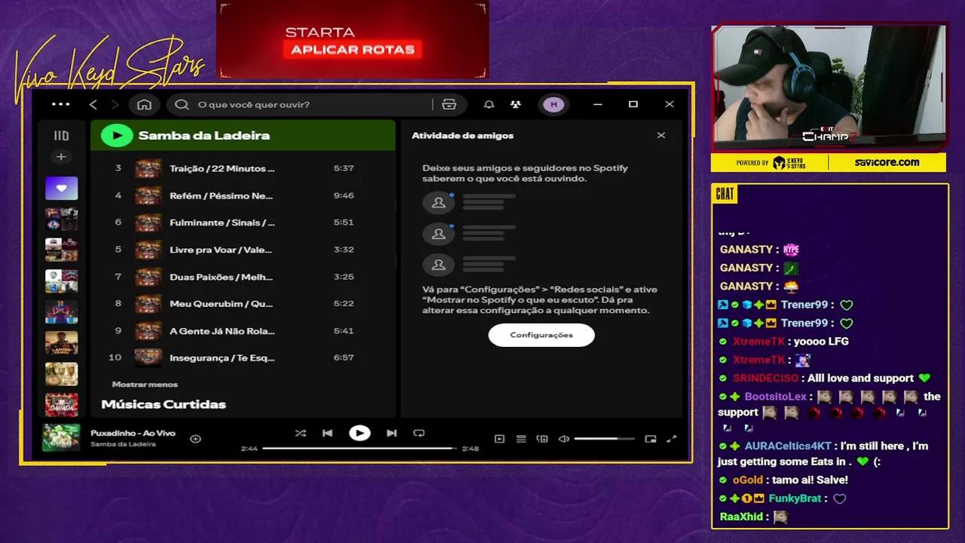Click username 'SRINDECISO' in chat
The image size is (965, 543).
tap(764, 378)
